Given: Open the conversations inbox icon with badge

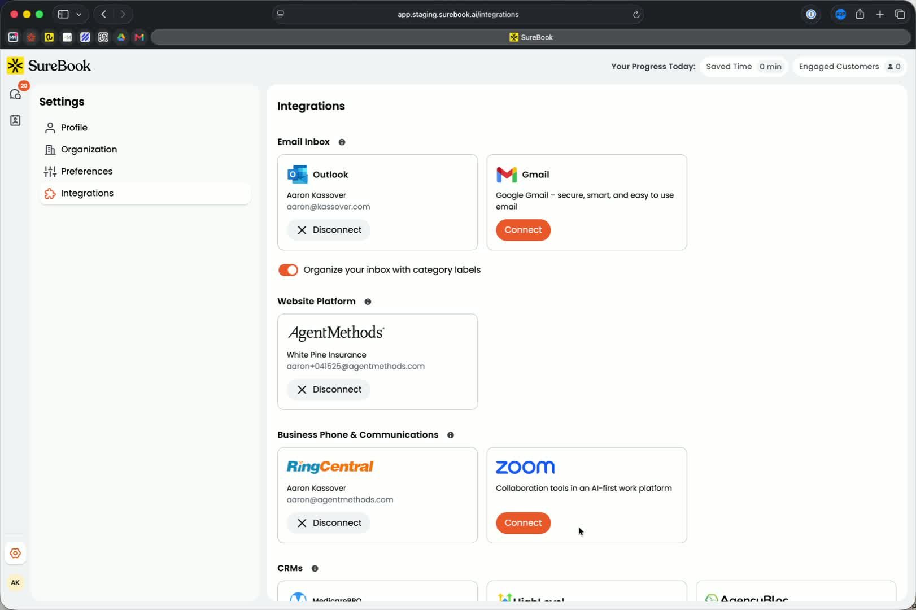Looking at the screenshot, I should click(16, 94).
